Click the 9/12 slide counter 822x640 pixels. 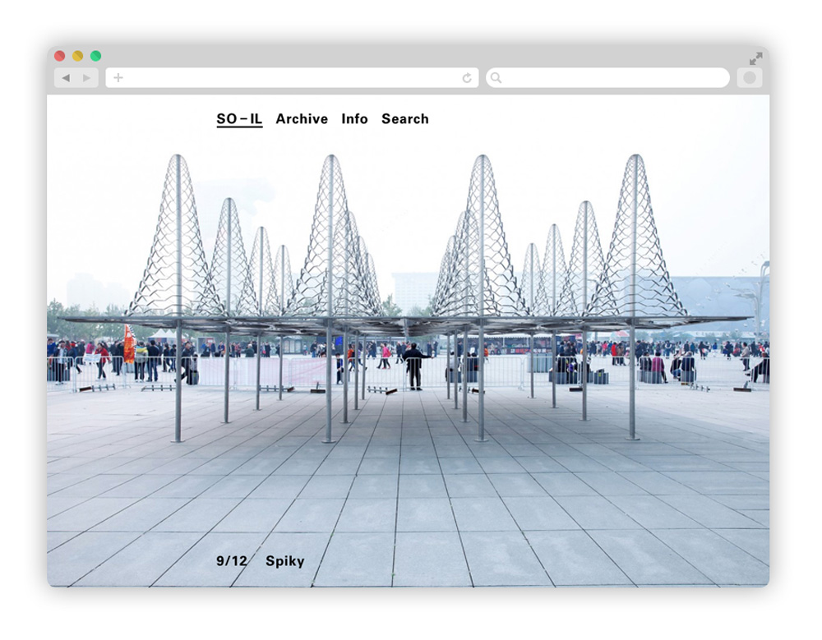click(x=231, y=561)
